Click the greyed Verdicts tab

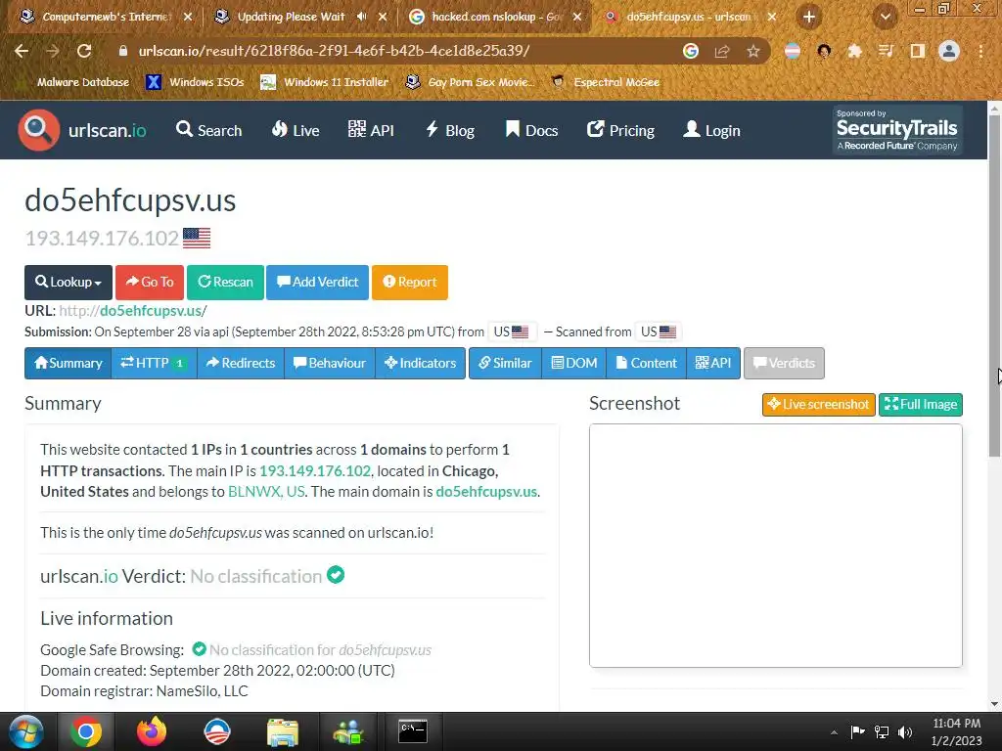[784, 364]
